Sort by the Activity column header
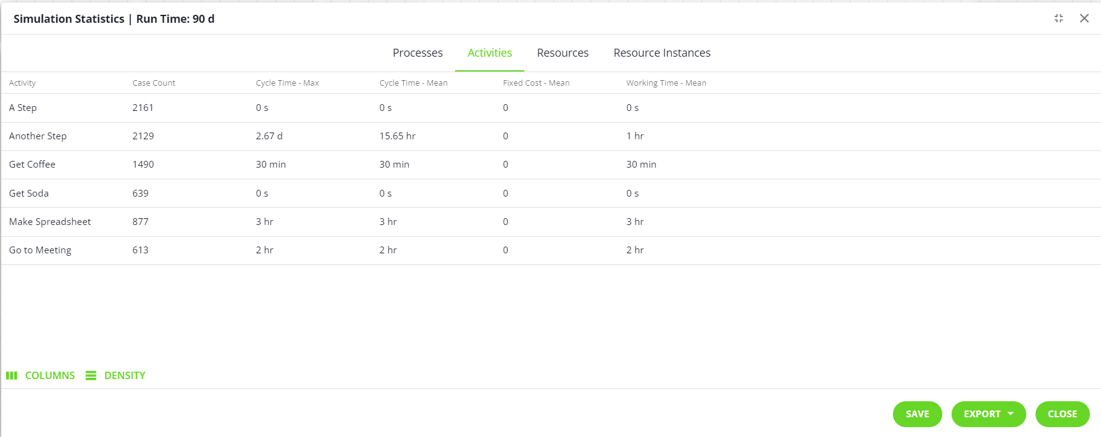1101x437 pixels. (x=22, y=83)
